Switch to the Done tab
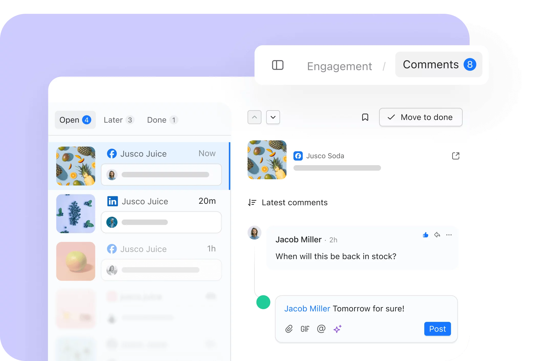Viewport: 549px width, 361px height. coord(162,120)
